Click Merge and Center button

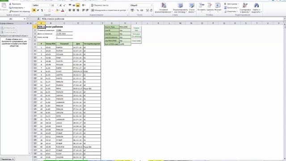pos(109,10)
